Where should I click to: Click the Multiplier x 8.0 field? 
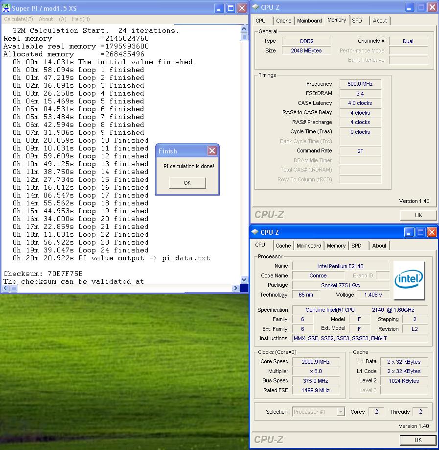(316, 371)
